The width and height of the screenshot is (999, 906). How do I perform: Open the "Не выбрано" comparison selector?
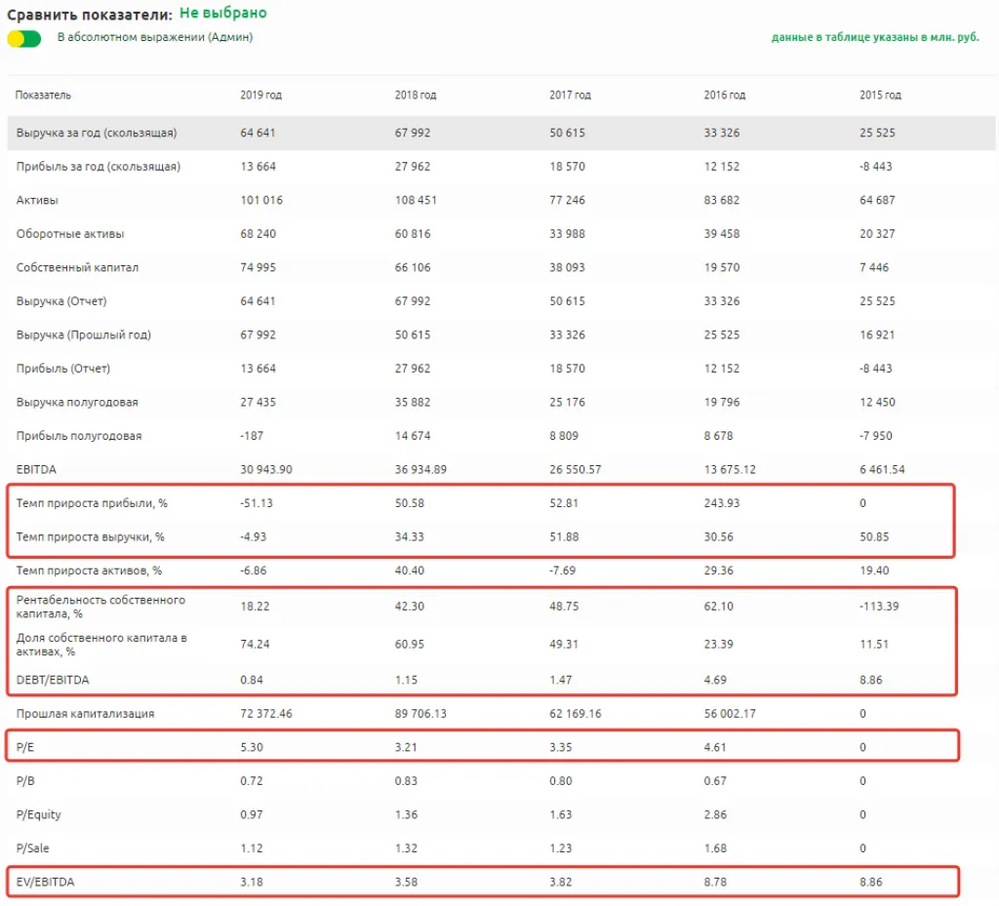click(222, 14)
